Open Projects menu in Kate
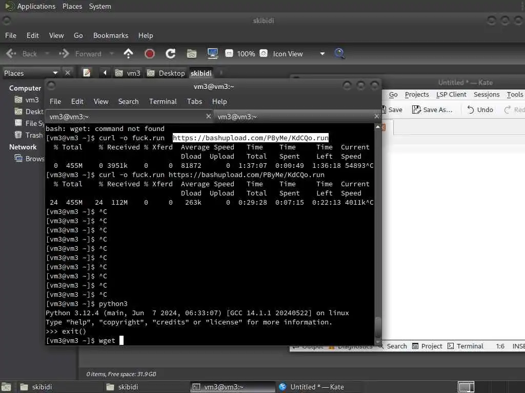The width and height of the screenshot is (525, 393). 417,95
